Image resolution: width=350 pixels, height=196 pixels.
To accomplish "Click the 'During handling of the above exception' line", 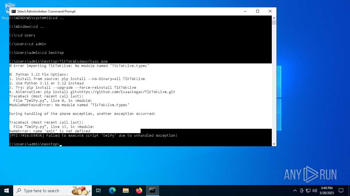I will (x=83, y=114).
